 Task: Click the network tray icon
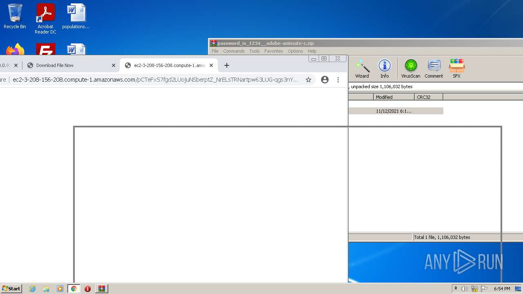474,289
